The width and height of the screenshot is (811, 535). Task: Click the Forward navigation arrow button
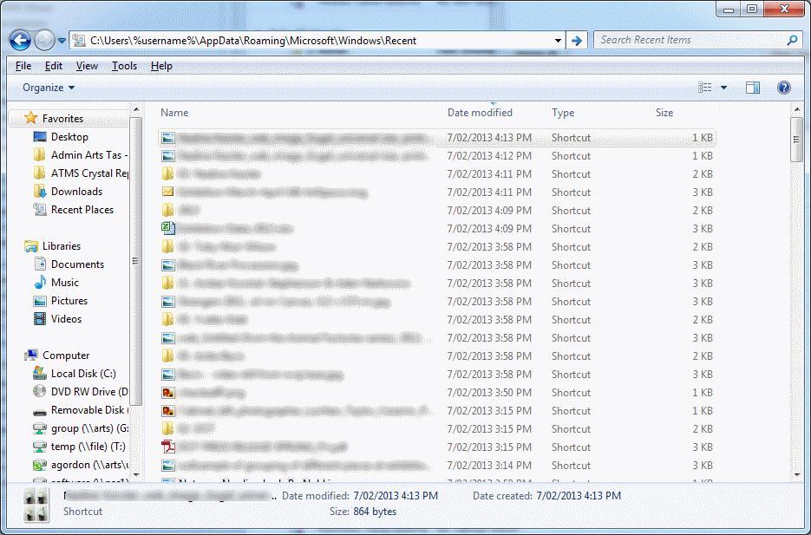point(44,40)
